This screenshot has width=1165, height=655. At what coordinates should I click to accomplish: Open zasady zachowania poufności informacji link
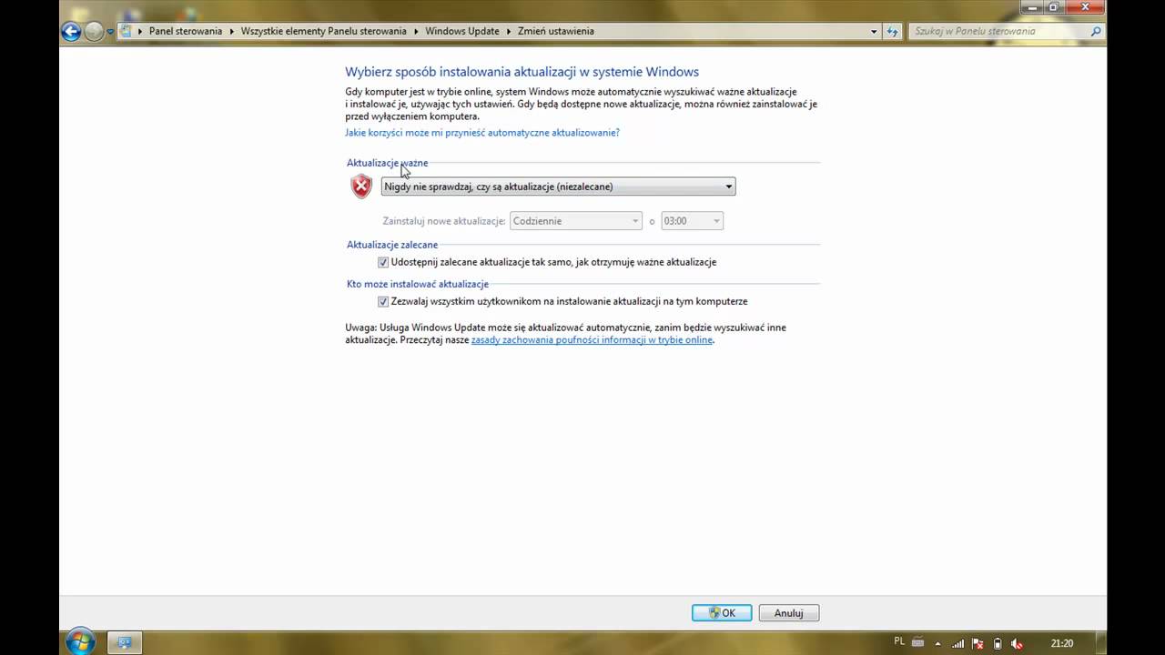592,340
